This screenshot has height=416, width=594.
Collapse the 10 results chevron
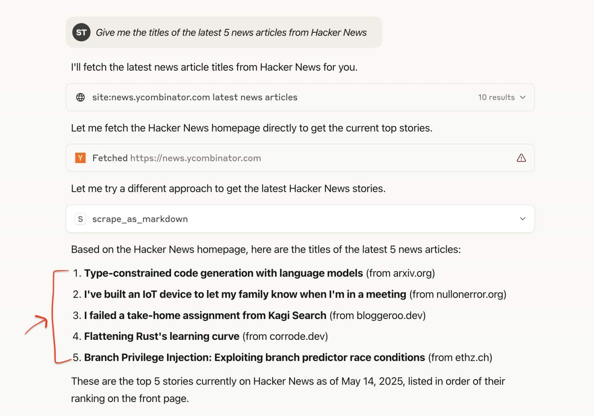[523, 97]
